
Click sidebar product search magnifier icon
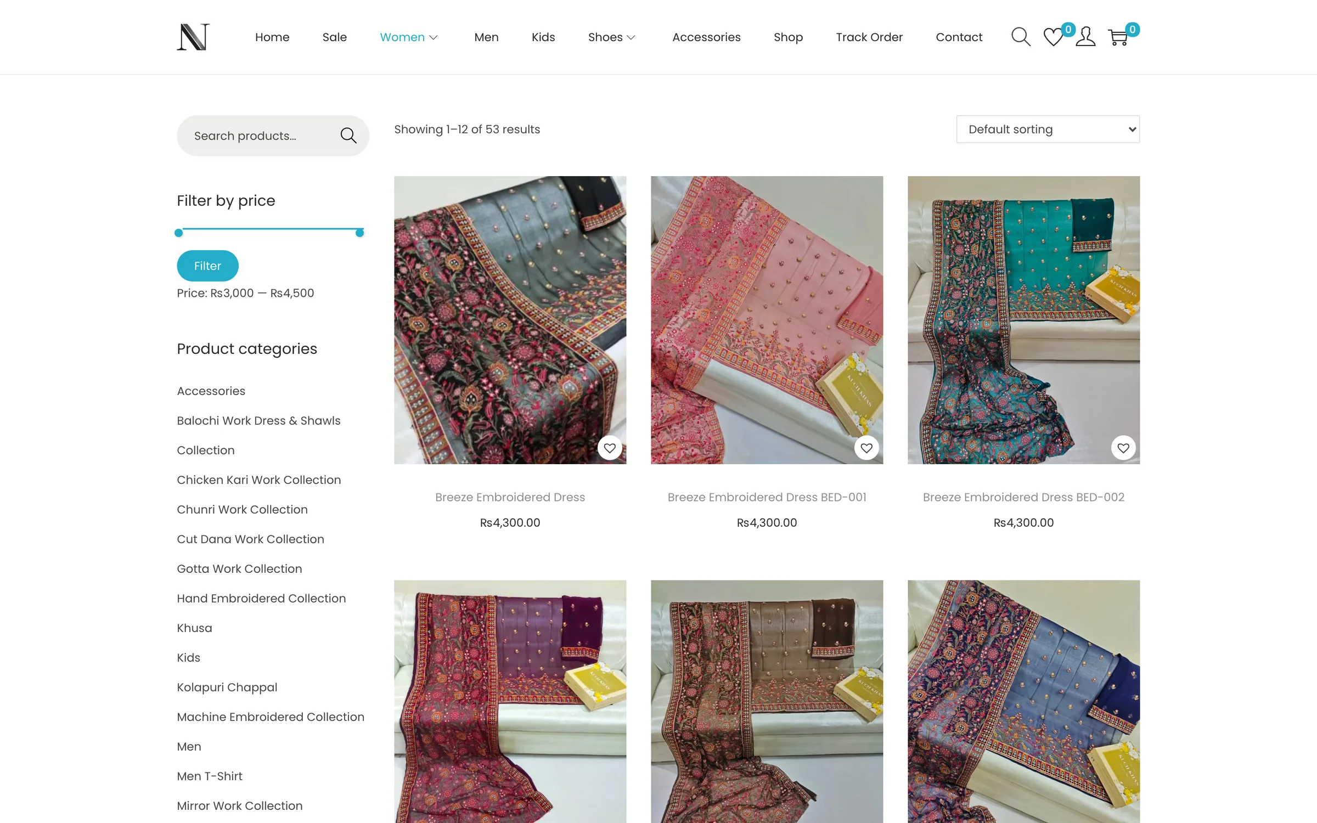(x=348, y=136)
